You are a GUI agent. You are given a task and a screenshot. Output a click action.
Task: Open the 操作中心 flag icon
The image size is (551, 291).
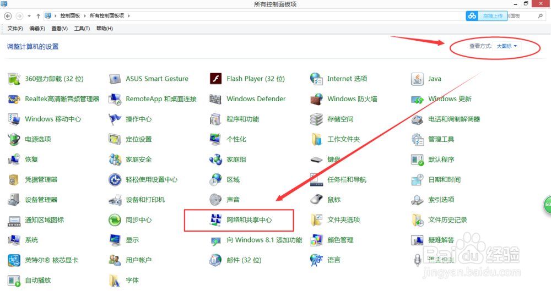115,119
